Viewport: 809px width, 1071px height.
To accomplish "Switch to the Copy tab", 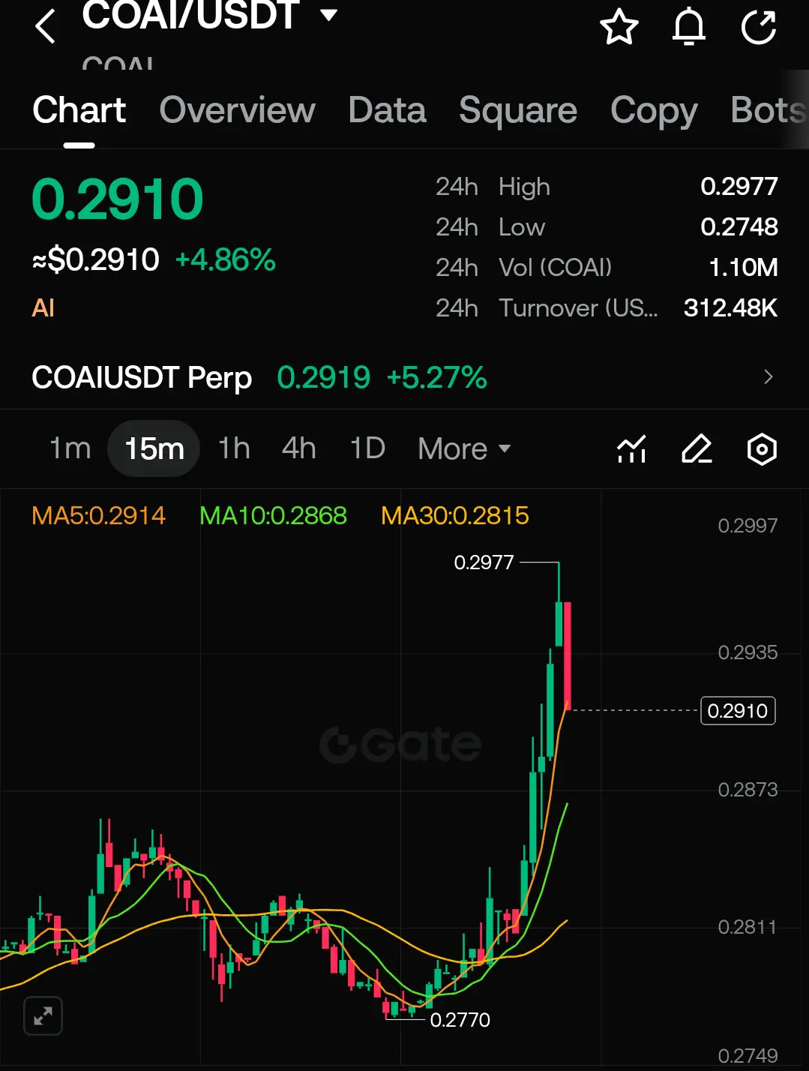I will pos(654,112).
